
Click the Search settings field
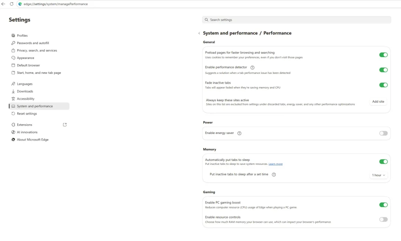[x=296, y=20]
